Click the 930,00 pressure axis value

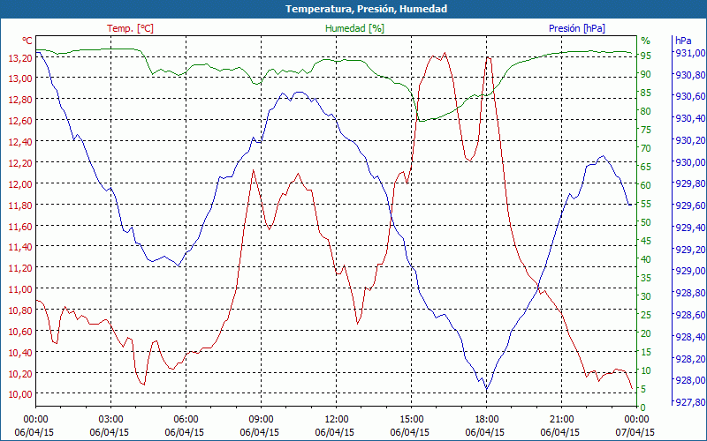[x=689, y=161]
